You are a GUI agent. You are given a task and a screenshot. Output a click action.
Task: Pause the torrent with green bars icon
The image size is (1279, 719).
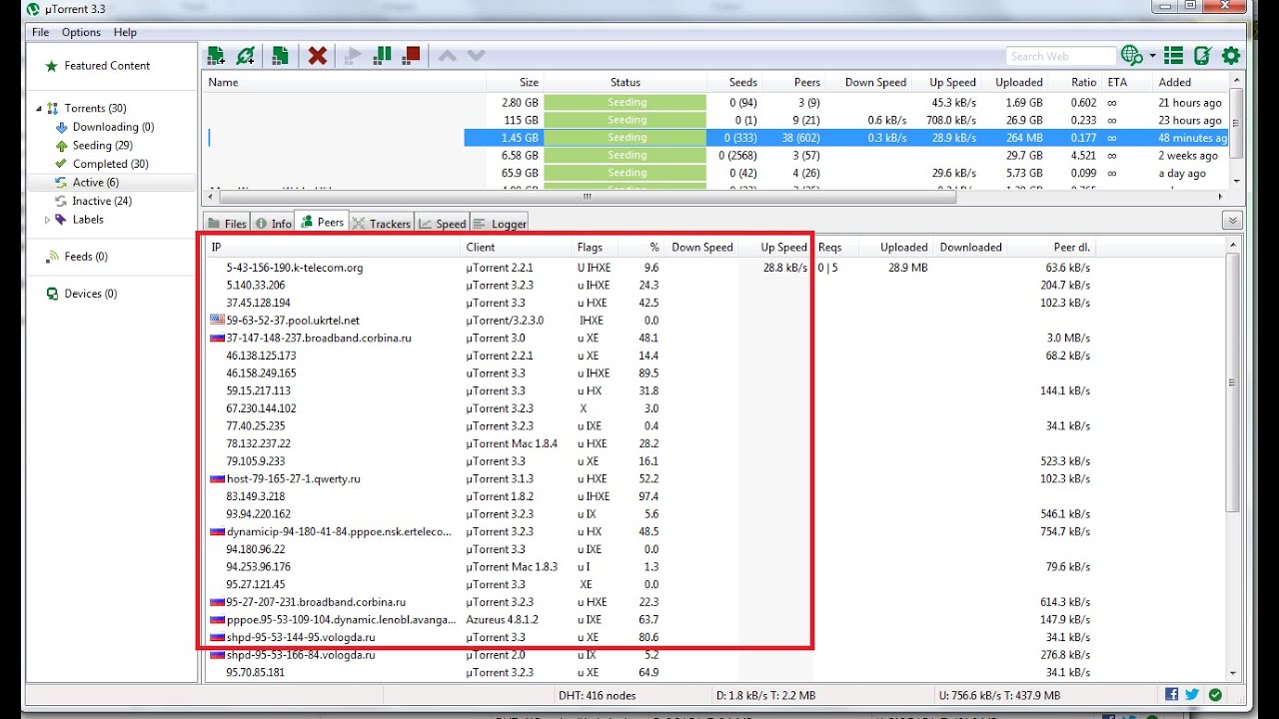[x=381, y=56]
